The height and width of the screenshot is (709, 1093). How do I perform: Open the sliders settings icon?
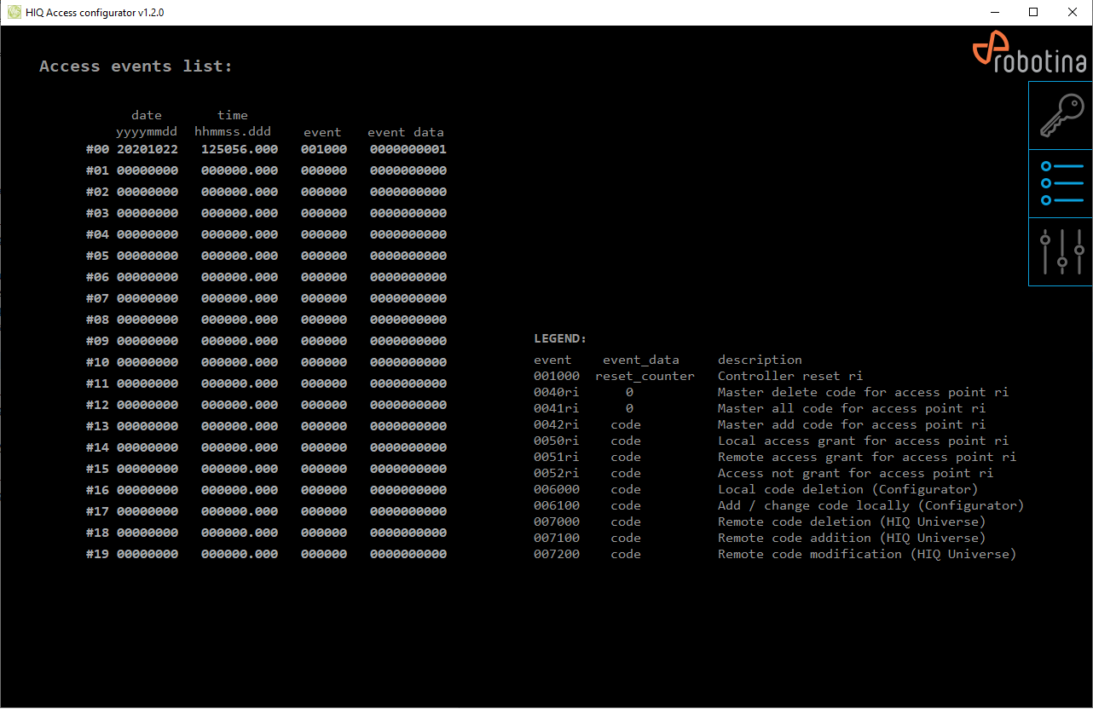[x=1061, y=251]
